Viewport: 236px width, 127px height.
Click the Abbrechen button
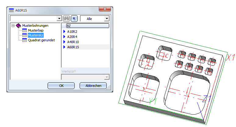(x=93, y=86)
